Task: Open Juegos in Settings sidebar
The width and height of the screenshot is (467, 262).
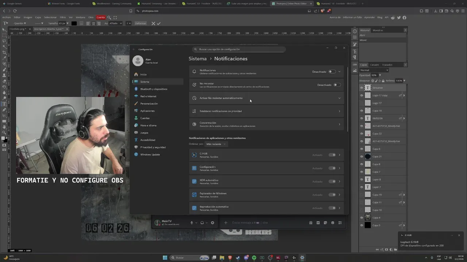Action: (158, 133)
